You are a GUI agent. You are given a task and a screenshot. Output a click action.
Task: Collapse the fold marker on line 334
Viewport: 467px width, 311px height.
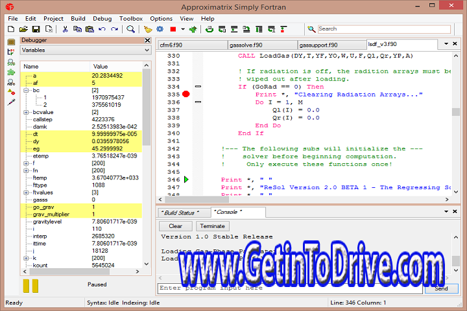coord(198,86)
